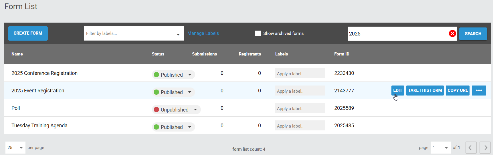Expand the Filter by labels dropdown
Image resolution: width=493 pixels, height=155 pixels.
coord(134,33)
